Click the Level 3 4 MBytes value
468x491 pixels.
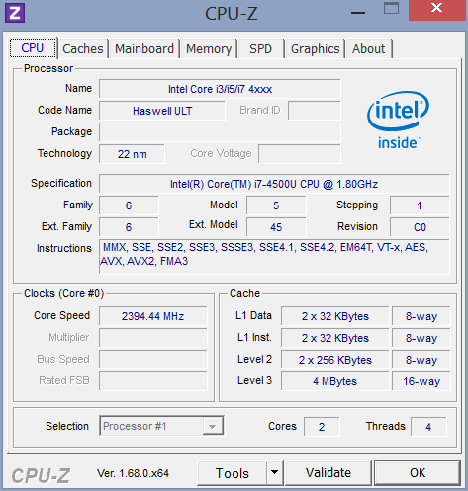click(x=335, y=381)
